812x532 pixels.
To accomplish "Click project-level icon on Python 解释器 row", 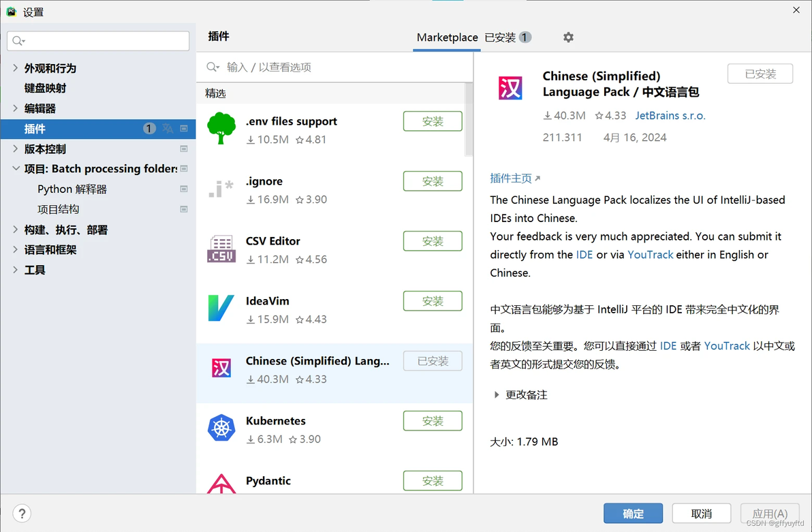I will [184, 189].
